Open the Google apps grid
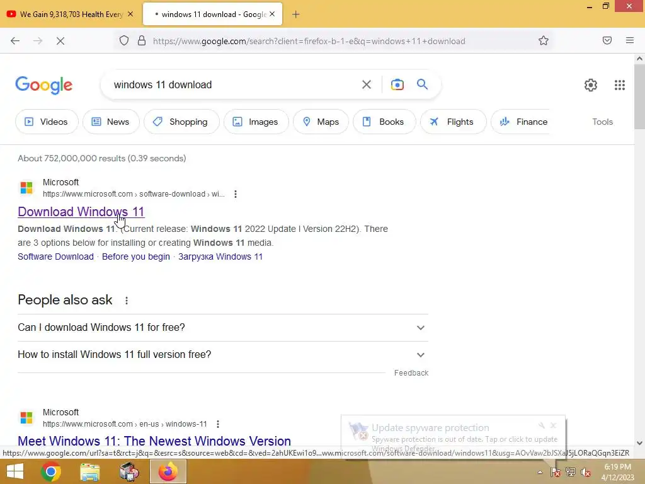The image size is (645, 484). tap(620, 85)
